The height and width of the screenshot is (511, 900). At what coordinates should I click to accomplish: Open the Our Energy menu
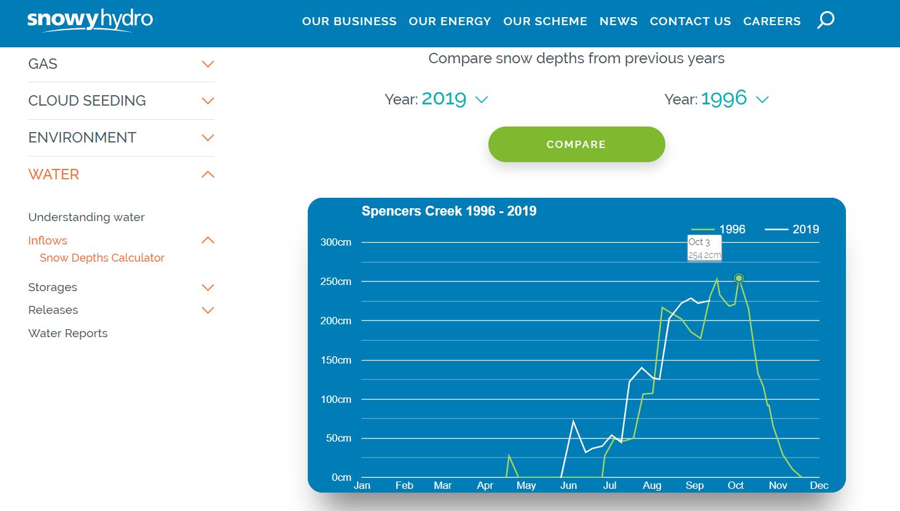[x=450, y=21]
